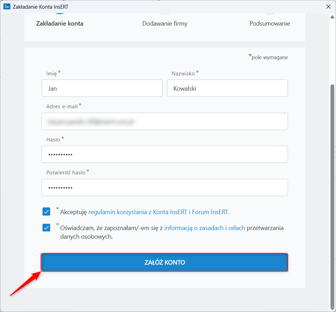Screen dimensions: 336x312
Task: Click the Zakładanie Konta InsERT window title text
Action: [40, 7]
